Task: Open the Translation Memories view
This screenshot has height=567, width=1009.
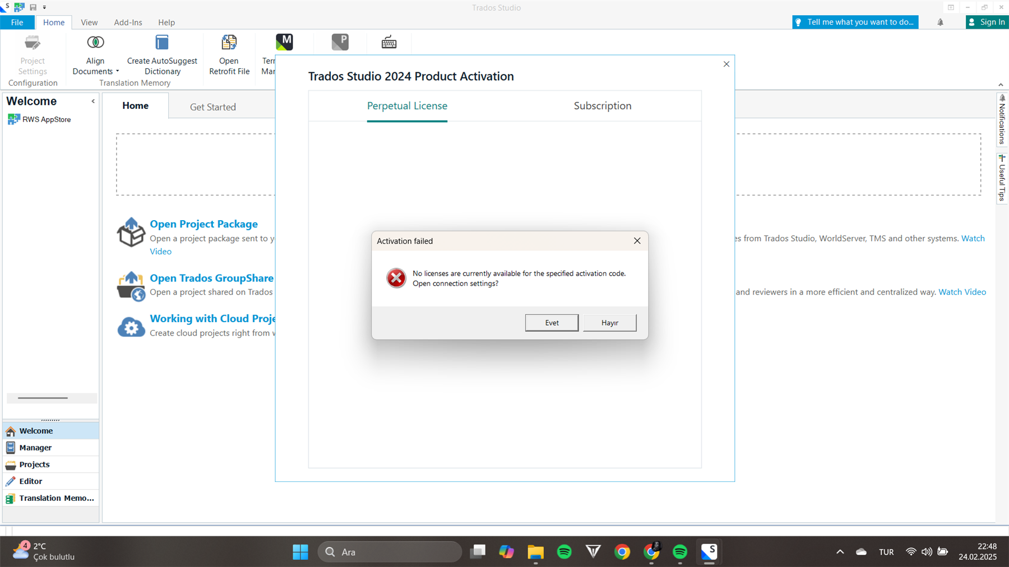Action: (51, 498)
